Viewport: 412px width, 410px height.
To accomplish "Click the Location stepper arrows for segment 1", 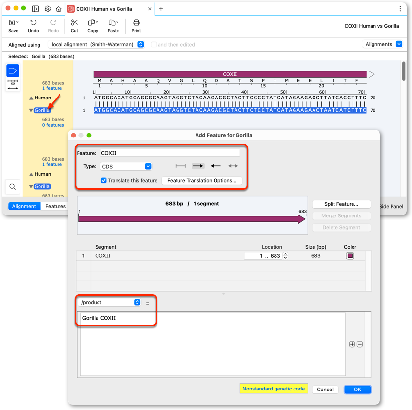I will coord(285,255).
